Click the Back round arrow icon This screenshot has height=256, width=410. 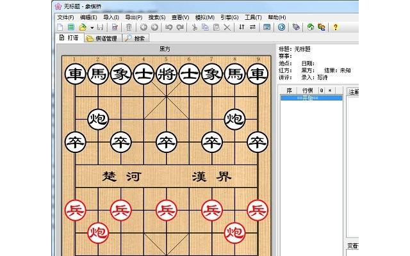[x=143, y=27]
